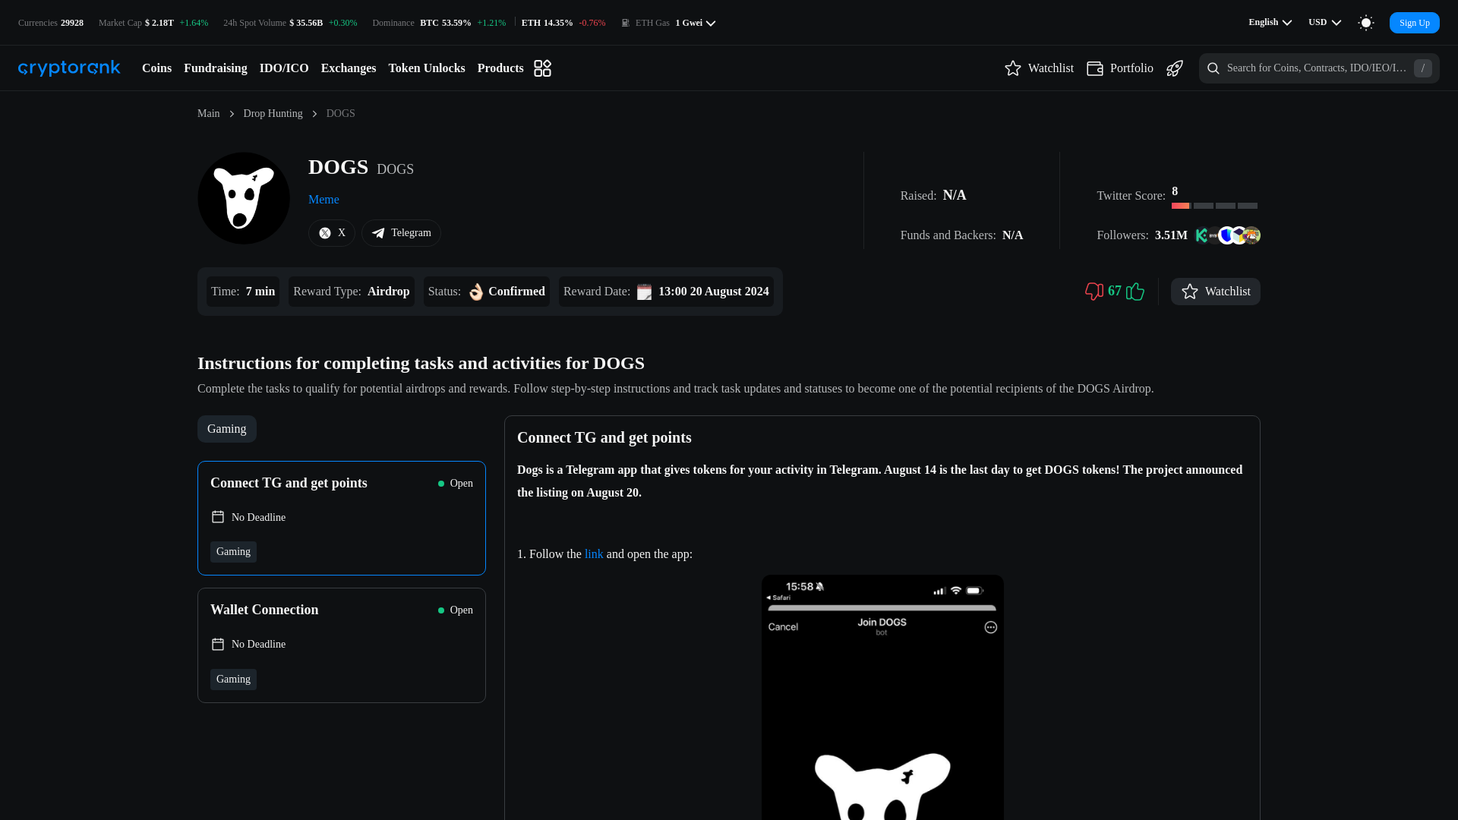
Task: Click the Market Cap $ 2.18T value
Action: [159, 23]
